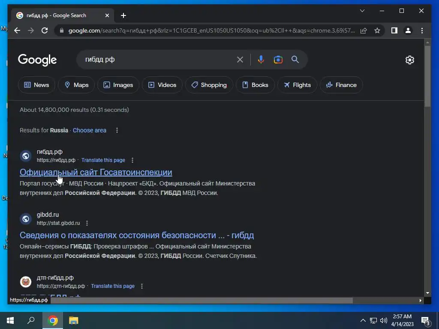The image size is (439, 329).
Task: Open more options for гибдд.рф result
Action: (x=132, y=160)
